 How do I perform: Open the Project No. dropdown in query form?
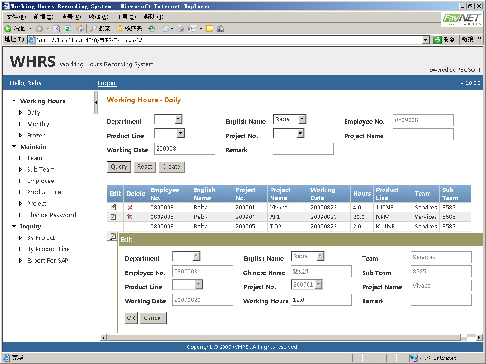coord(300,133)
